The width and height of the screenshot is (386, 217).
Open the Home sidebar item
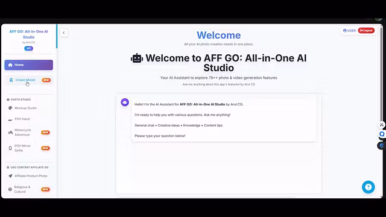(28, 65)
